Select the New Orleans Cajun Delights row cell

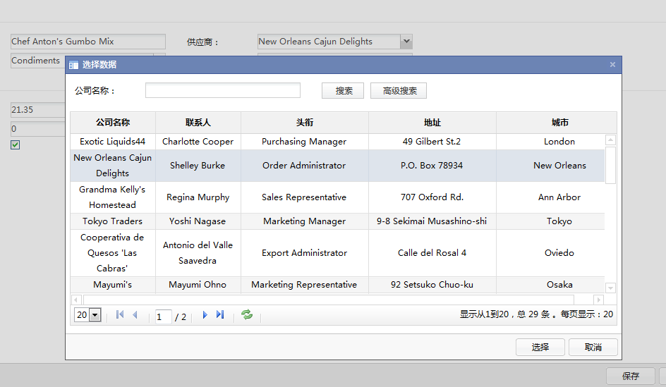pos(113,166)
